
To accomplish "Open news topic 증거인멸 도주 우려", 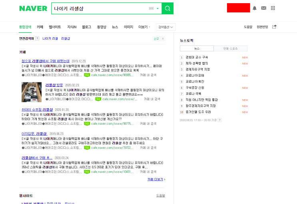I will [x=198, y=112].
